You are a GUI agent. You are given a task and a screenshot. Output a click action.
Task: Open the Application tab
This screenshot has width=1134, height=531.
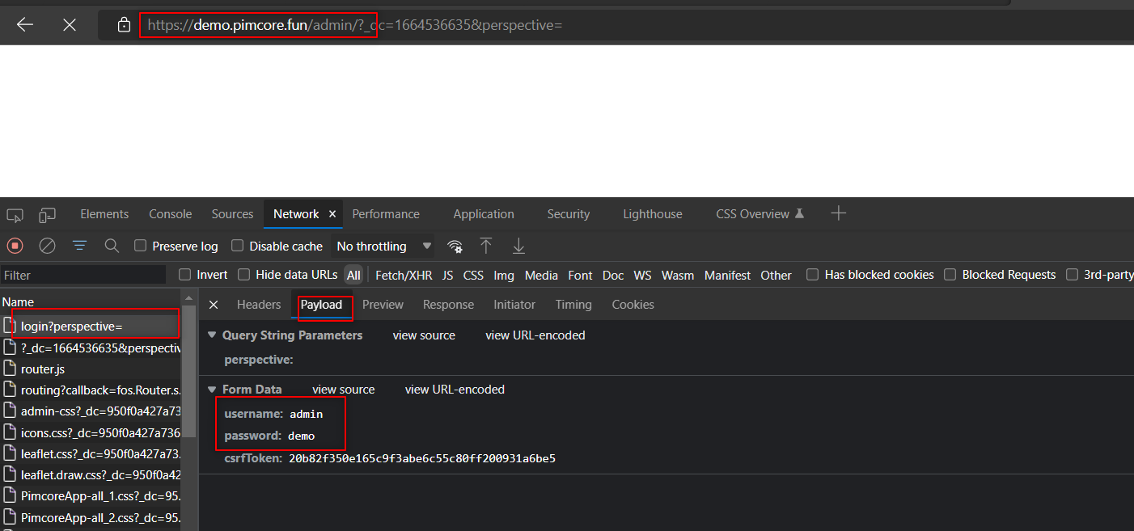(484, 214)
